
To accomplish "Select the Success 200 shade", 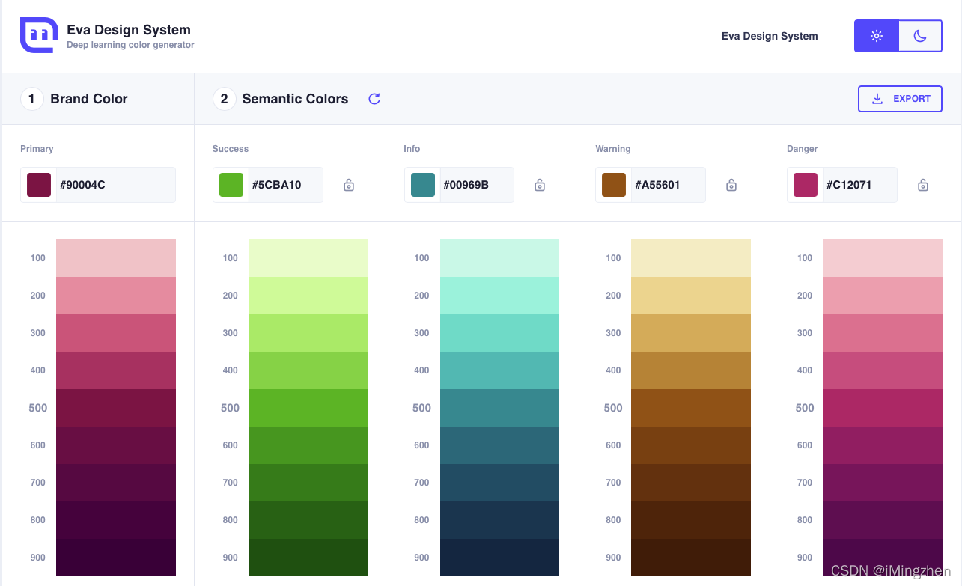I will pyautogui.click(x=308, y=296).
